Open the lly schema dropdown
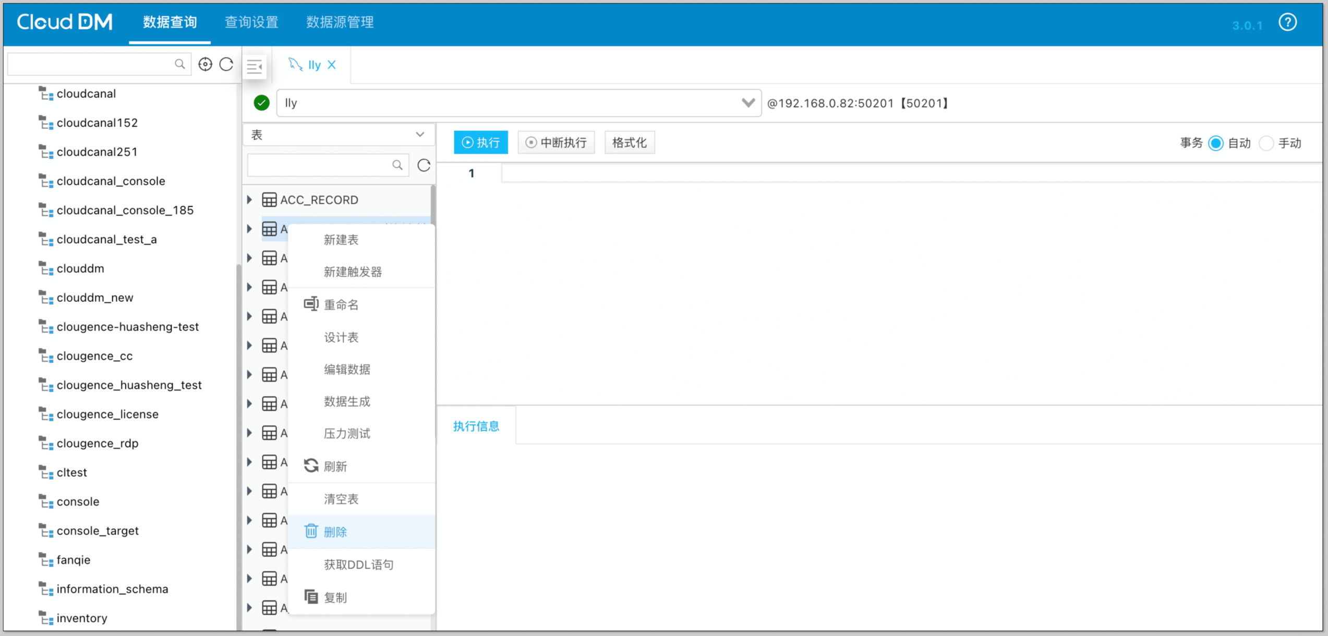The image size is (1328, 636). [x=748, y=103]
